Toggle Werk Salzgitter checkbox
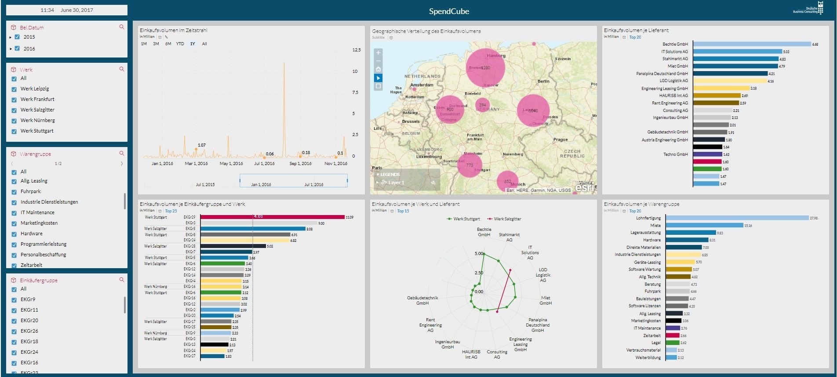Viewport: 837px width, 377px height. coord(14,110)
